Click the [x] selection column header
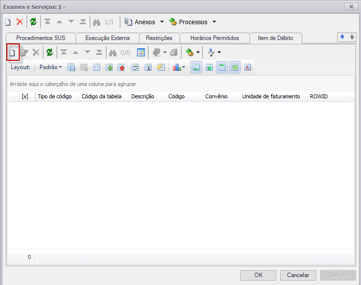 click(x=25, y=96)
